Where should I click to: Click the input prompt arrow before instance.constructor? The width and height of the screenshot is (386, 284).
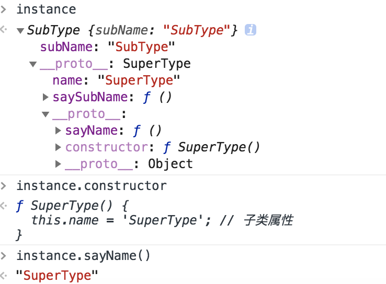pyautogui.click(x=4, y=186)
